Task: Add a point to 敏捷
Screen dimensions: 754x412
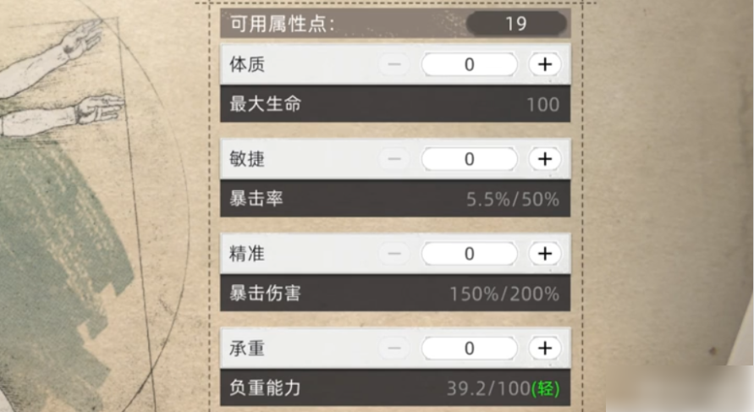Action: (545, 159)
